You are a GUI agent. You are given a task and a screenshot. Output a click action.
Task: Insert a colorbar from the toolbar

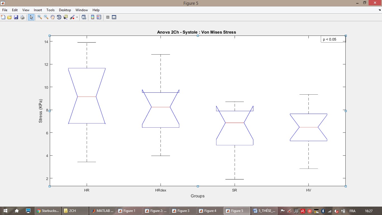tap(93, 17)
